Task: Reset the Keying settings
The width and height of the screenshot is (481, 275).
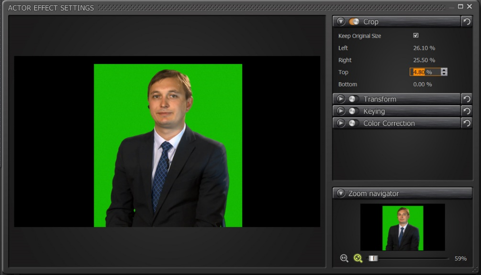Action: (467, 111)
